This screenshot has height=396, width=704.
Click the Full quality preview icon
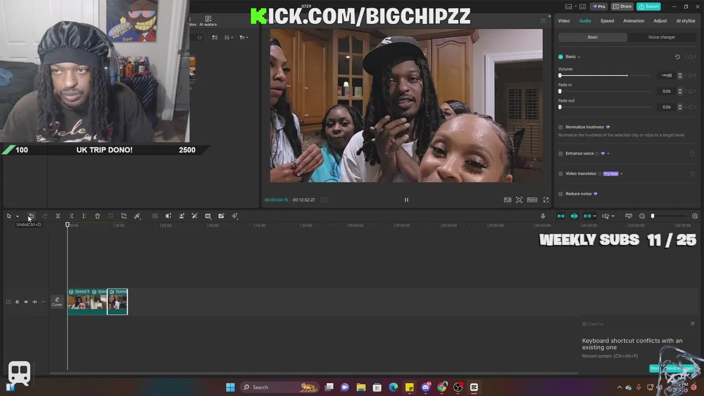click(x=508, y=200)
